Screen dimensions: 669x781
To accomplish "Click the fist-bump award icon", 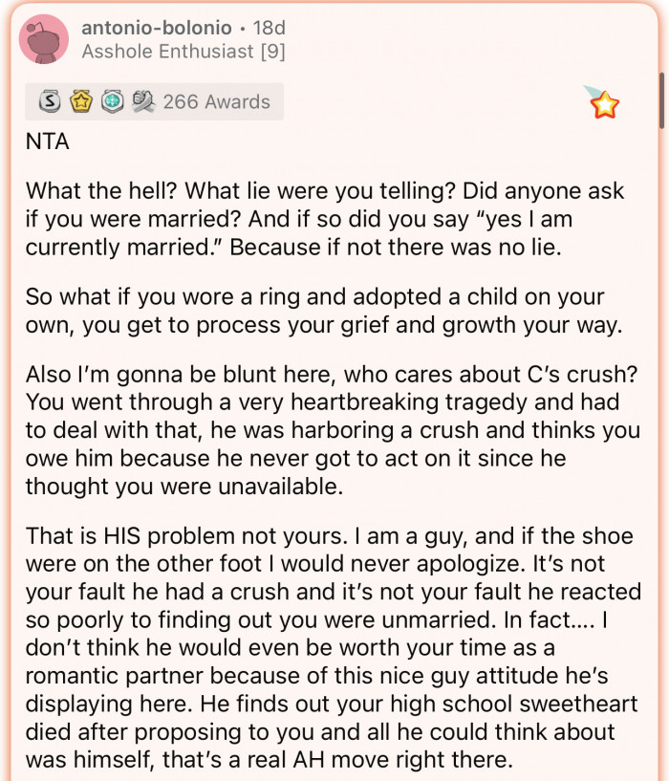I will point(145,101).
